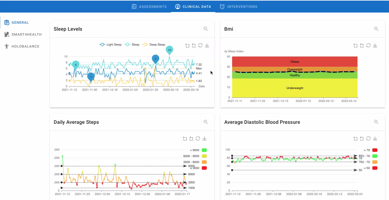Enlarge the Bmi chart with magnifier icon
The image size is (389, 200).
click(x=376, y=29)
